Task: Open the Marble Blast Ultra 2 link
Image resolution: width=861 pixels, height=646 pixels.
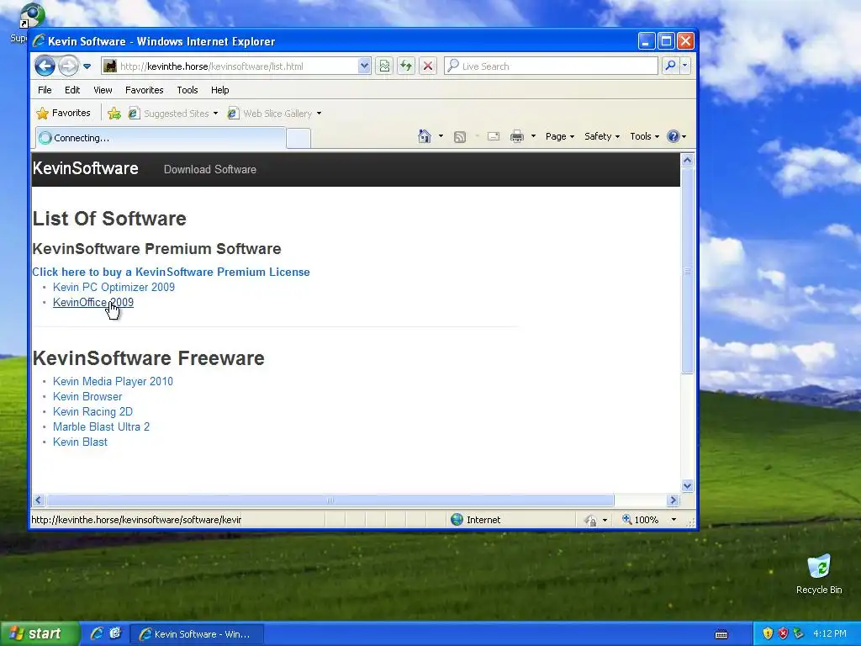Action: click(101, 426)
